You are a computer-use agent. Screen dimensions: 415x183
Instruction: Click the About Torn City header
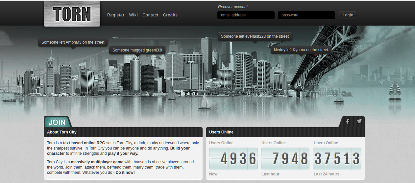point(62,132)
